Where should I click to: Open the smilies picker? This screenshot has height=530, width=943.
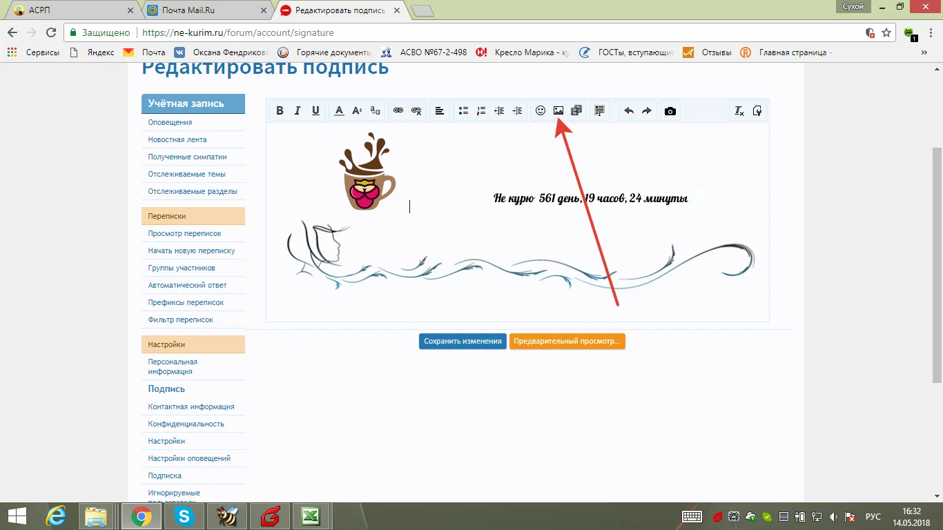(x=541, y=111)
